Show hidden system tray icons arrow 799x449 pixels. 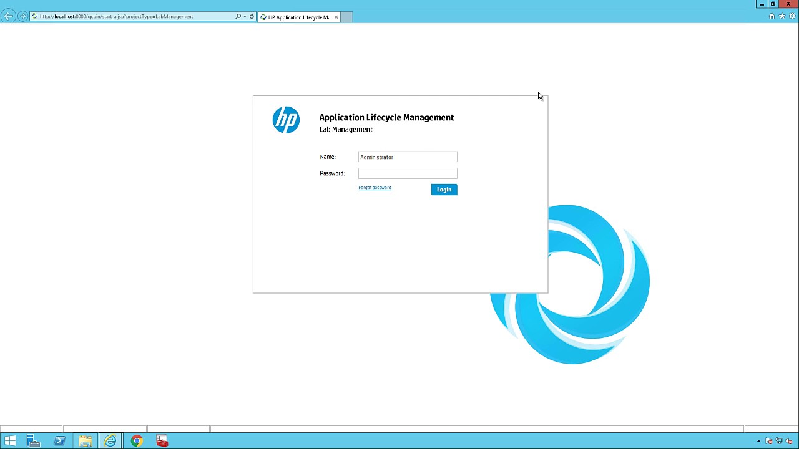click(759, 441)
